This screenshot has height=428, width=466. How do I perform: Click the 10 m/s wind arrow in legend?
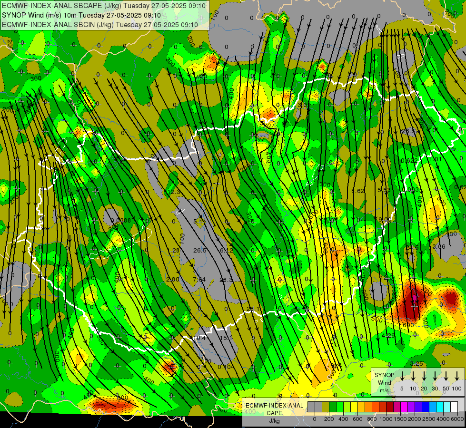click(x=413, y=376)
